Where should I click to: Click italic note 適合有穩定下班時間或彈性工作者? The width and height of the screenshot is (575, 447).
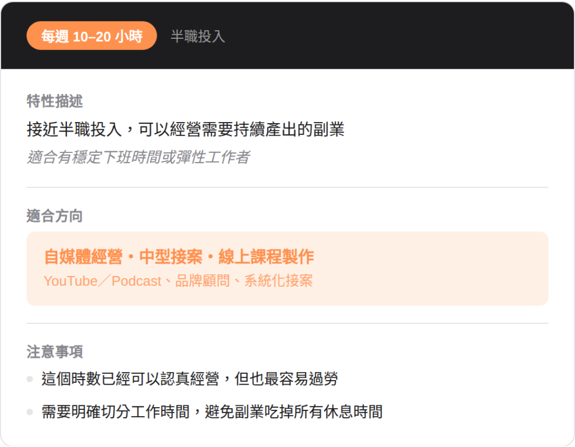138,157
